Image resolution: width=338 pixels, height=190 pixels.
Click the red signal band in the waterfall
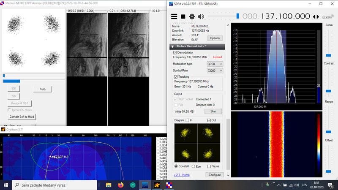(277, 144)
